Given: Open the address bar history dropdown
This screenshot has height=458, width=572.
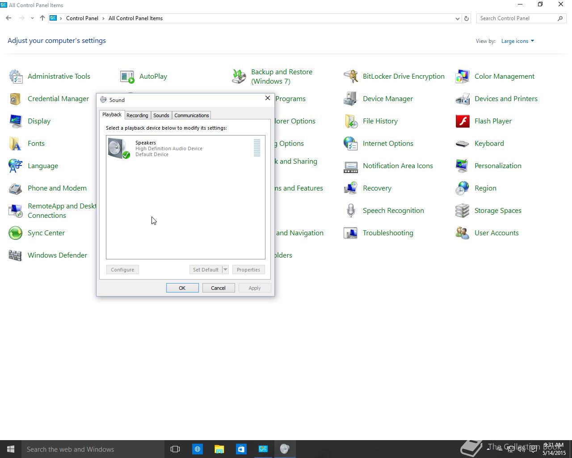Looking at the screenshot, I should pyautogui.click(x=457, y=18).
